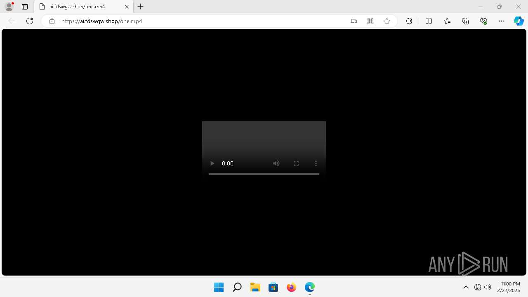Viewport: 528px width, 297px height.
Task: Open Browser essentials heart icon
Action: click(483, 21)
